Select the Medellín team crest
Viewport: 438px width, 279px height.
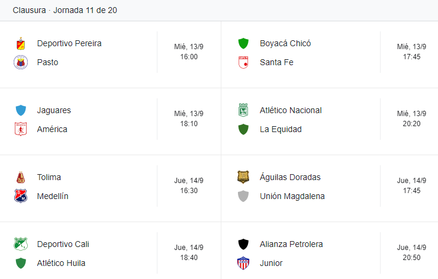pyautogui.click(x=21, y=196)
